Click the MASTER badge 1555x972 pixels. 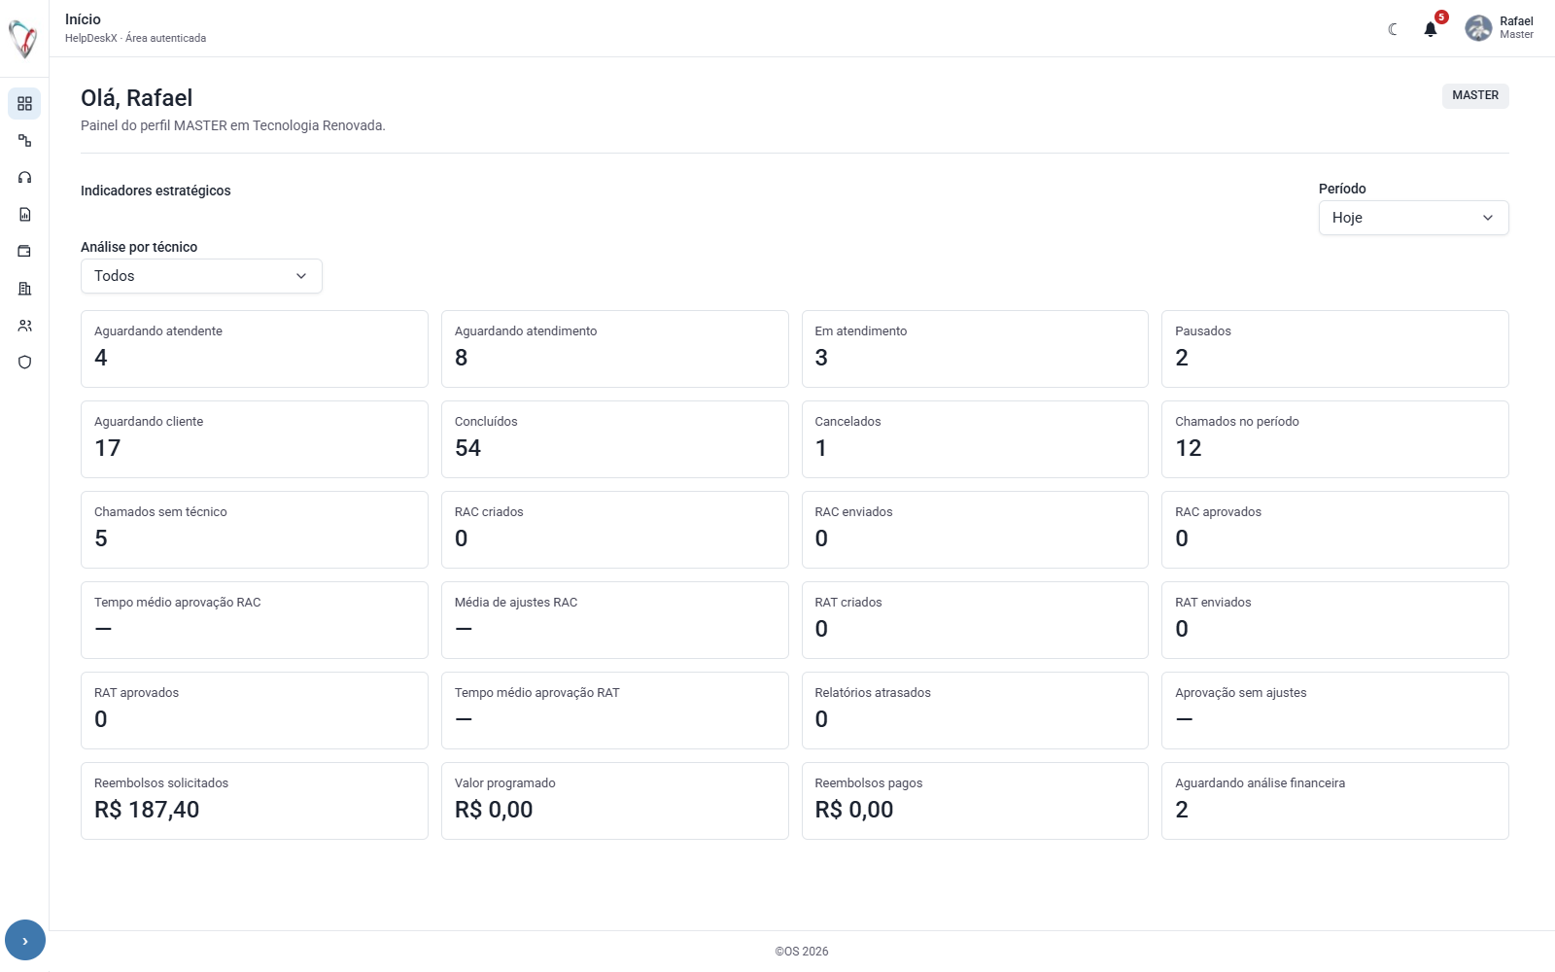1475,95
